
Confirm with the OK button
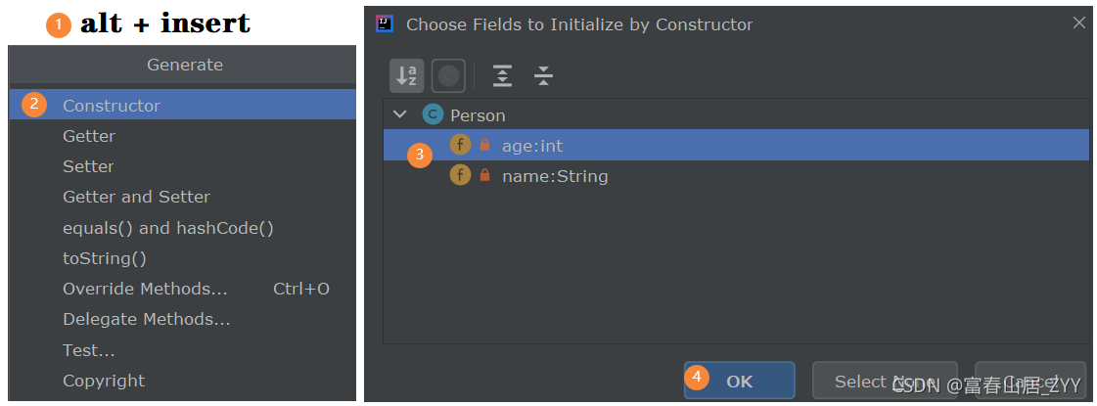tap(740, 381)
